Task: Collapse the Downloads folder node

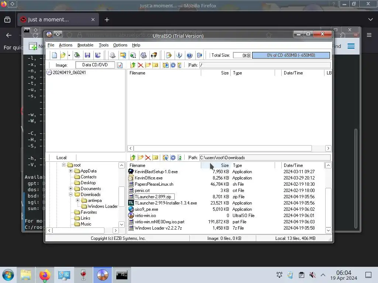Action: pyautogui.click(x=71, y=195)
